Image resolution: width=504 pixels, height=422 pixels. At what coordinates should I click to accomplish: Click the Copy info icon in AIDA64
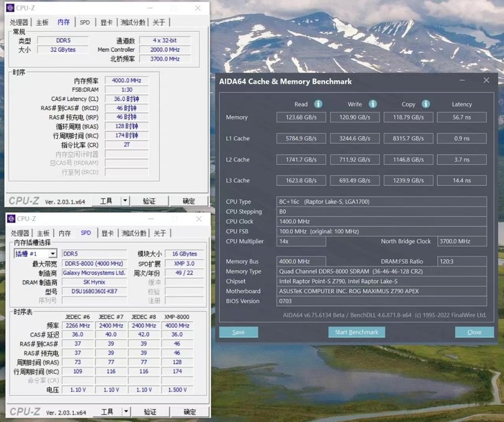426,104
